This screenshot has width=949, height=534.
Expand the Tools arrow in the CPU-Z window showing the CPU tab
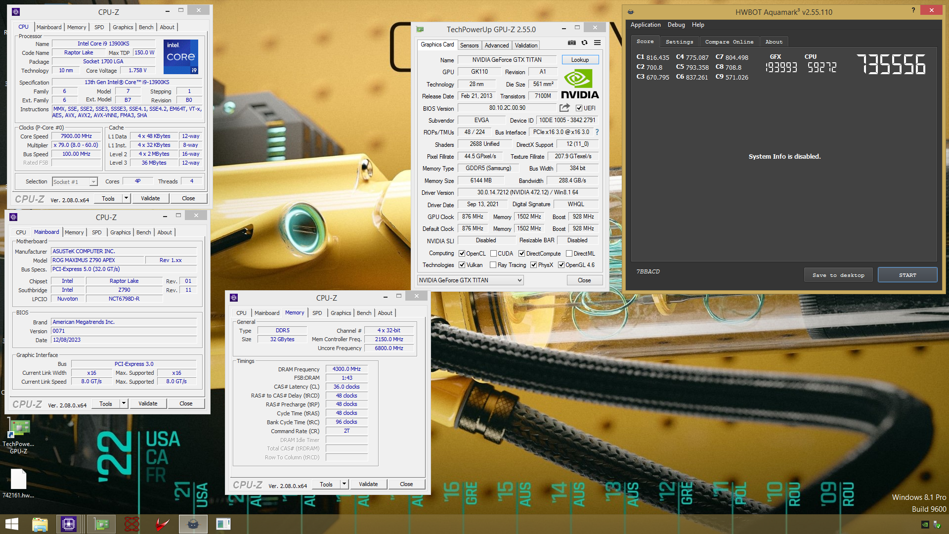click(x=126, y=198)
